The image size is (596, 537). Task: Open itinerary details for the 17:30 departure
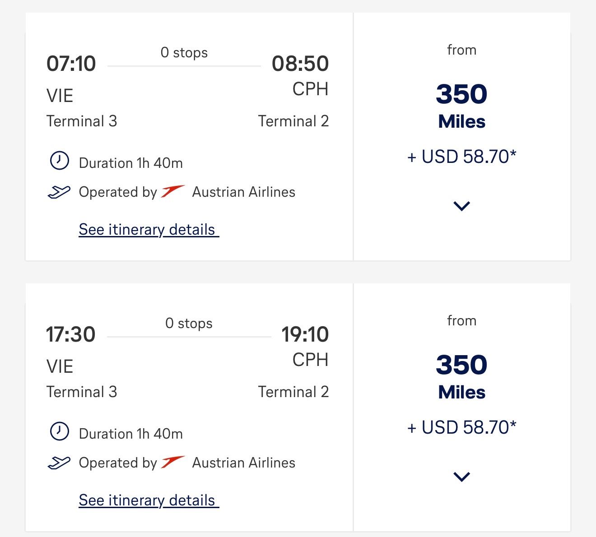[149, 500]
